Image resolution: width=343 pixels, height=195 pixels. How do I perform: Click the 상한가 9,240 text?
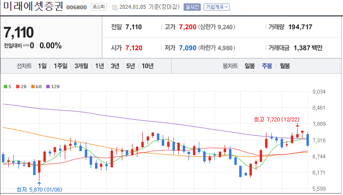pos(216,27)
